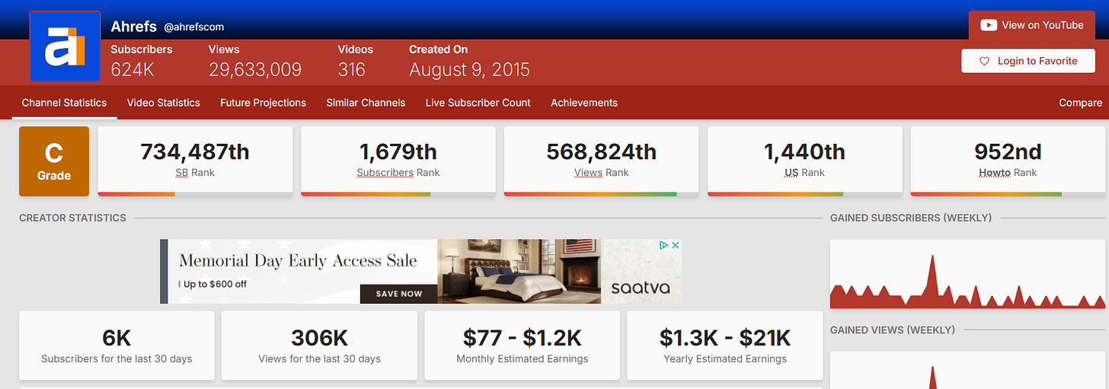Click the AdChoices info icon on the ad
Screen dimensions: 1109x389
(x=663, y=245)
